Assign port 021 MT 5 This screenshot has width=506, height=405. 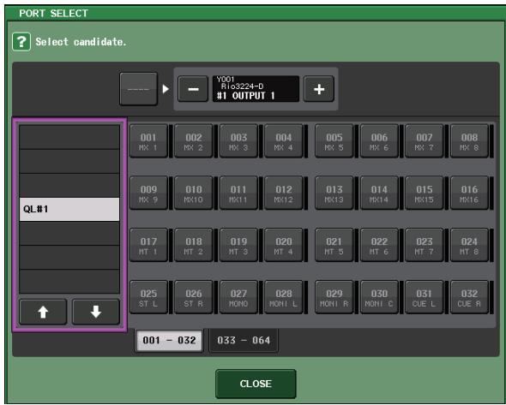[x=334, y=245]
